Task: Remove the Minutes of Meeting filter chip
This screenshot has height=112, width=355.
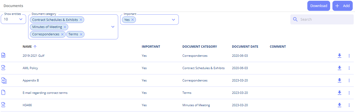Action: [x=65, y=27]
